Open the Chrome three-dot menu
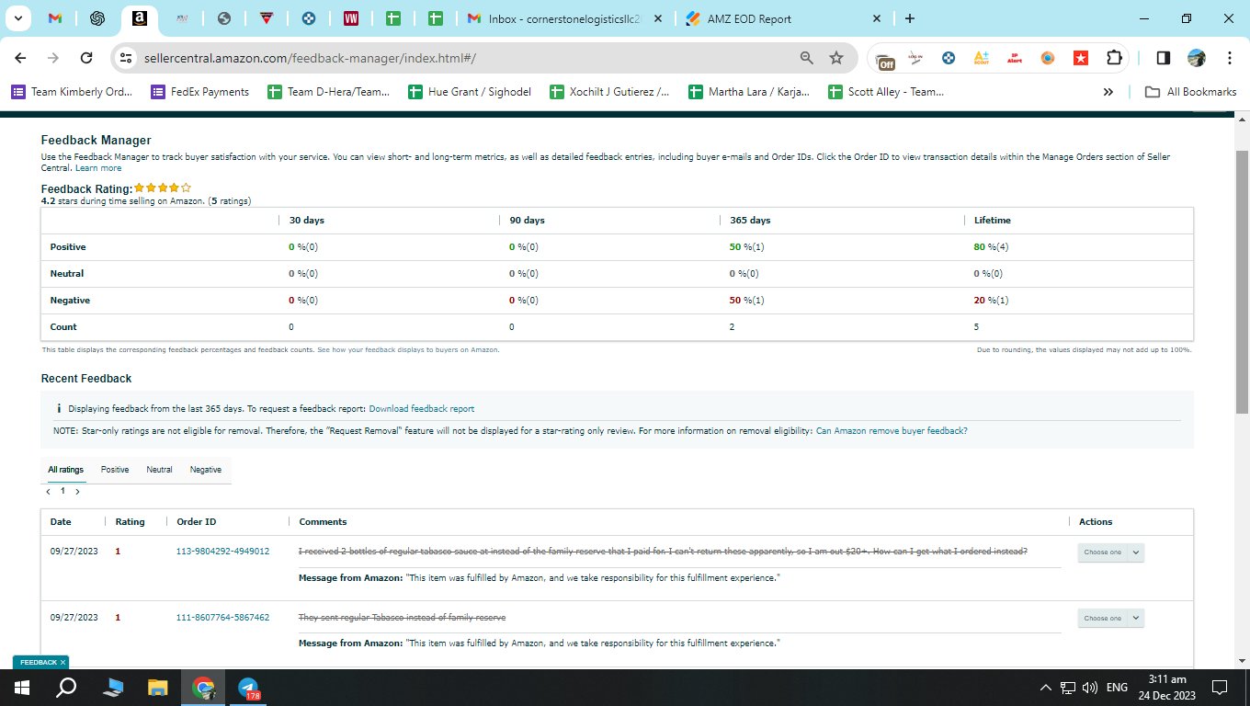Screen dimensions: 1250x706 (1229, 58)
